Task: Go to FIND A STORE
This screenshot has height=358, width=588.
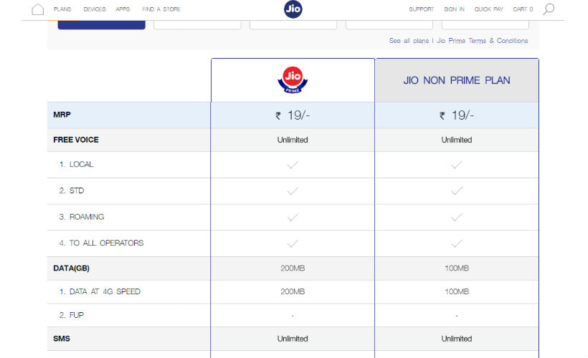Action: [161, 9]
